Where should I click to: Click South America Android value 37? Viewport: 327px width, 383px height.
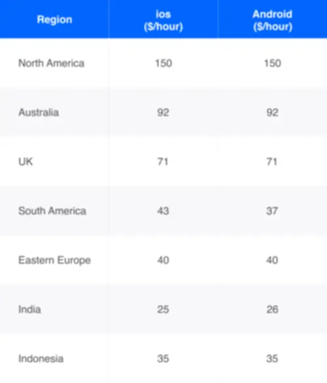tap(272, 211)
